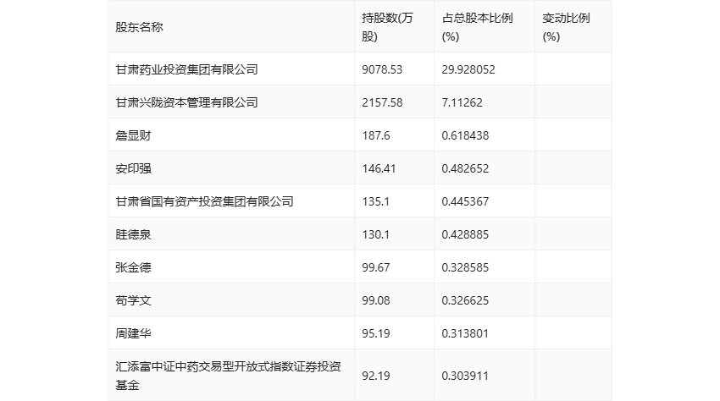Select 甘肃省国有资产投资集团有限公司 shareholder name
This screenshot has width=720, height=401.
[204, 201]
